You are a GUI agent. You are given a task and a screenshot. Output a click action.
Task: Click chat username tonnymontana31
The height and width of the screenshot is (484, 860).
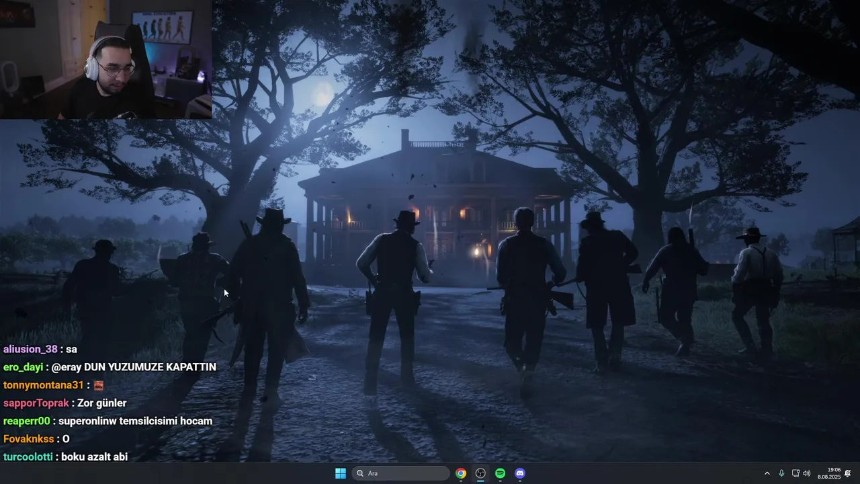click(44, 385)
